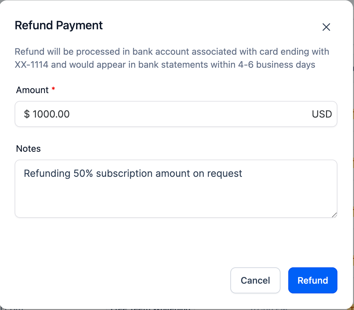Click the USD currency label
354x310 pixels.
[322, 114]
